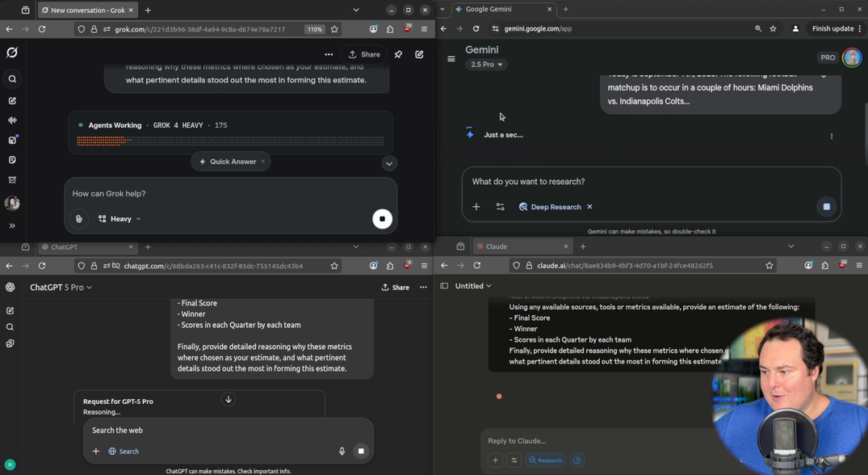The height and width of the screenshot is (475, 868).
Task: Click ChatGPT scroll-to-bottom arrow
Action: [x=228, y=399]
